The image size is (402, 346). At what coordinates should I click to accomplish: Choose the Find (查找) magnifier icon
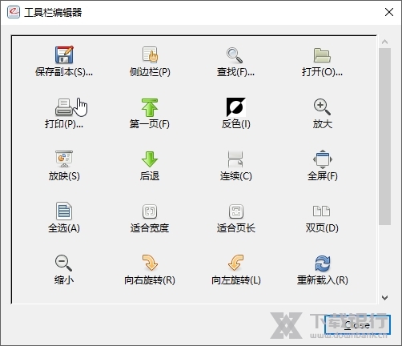point(235,55)
